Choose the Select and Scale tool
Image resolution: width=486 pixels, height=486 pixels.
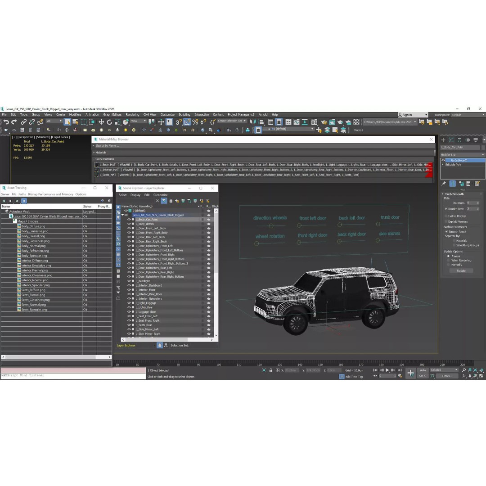click(x=117, y=122)
